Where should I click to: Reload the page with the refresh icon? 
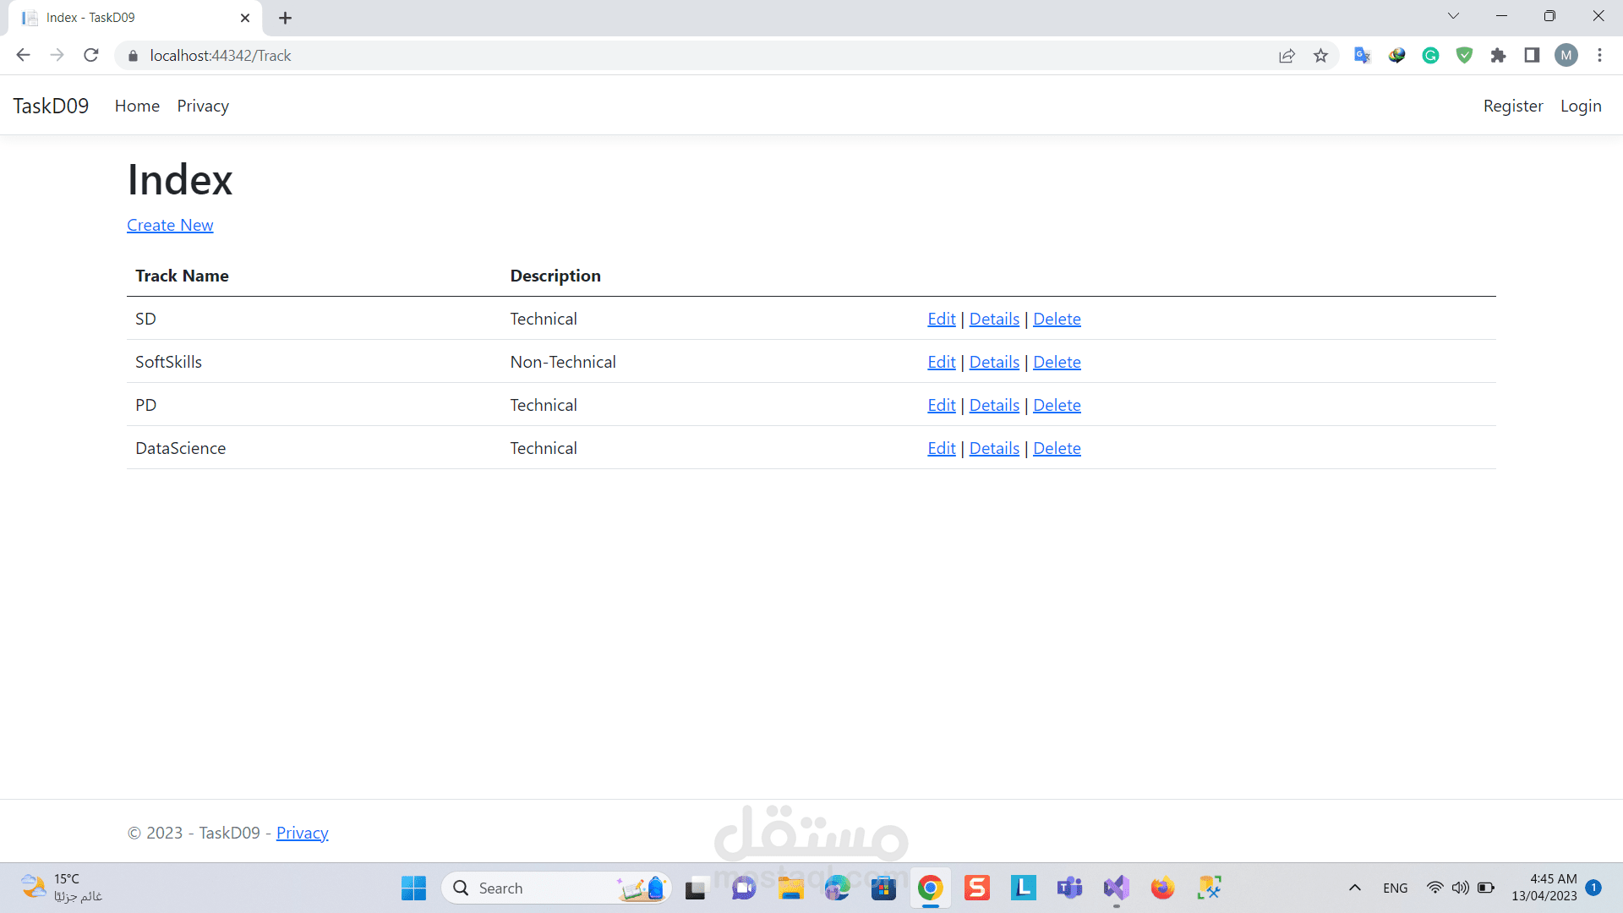91,56
